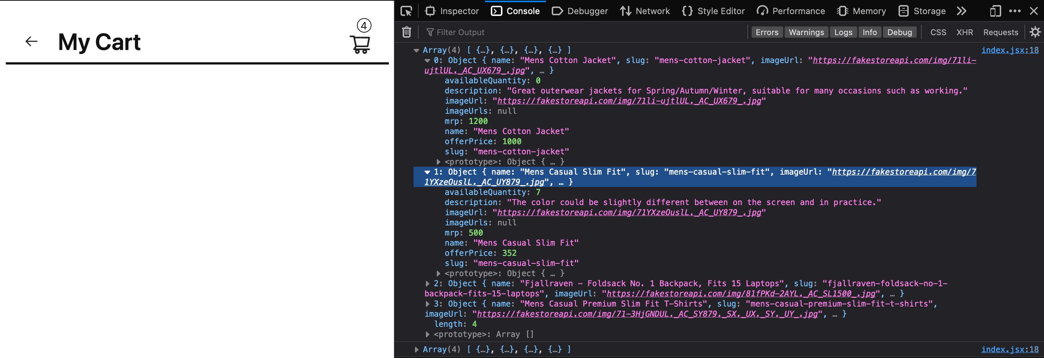1044x358 pixels.
Task: Open the Memory tab
Action: (x=861, y=11)
